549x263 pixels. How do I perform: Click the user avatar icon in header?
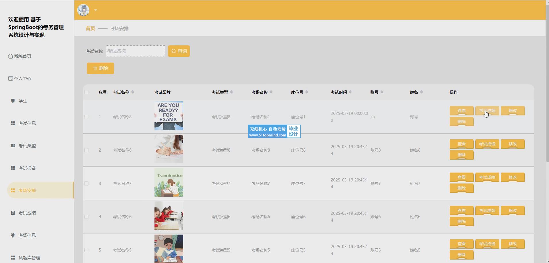pyautogui.click(x=83, y=10)
